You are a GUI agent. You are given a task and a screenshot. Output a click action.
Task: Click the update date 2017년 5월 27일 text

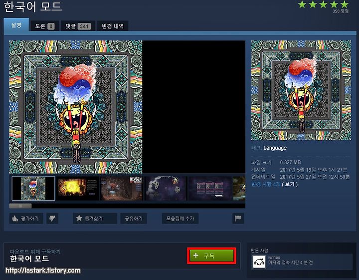(x=315, y=177)
